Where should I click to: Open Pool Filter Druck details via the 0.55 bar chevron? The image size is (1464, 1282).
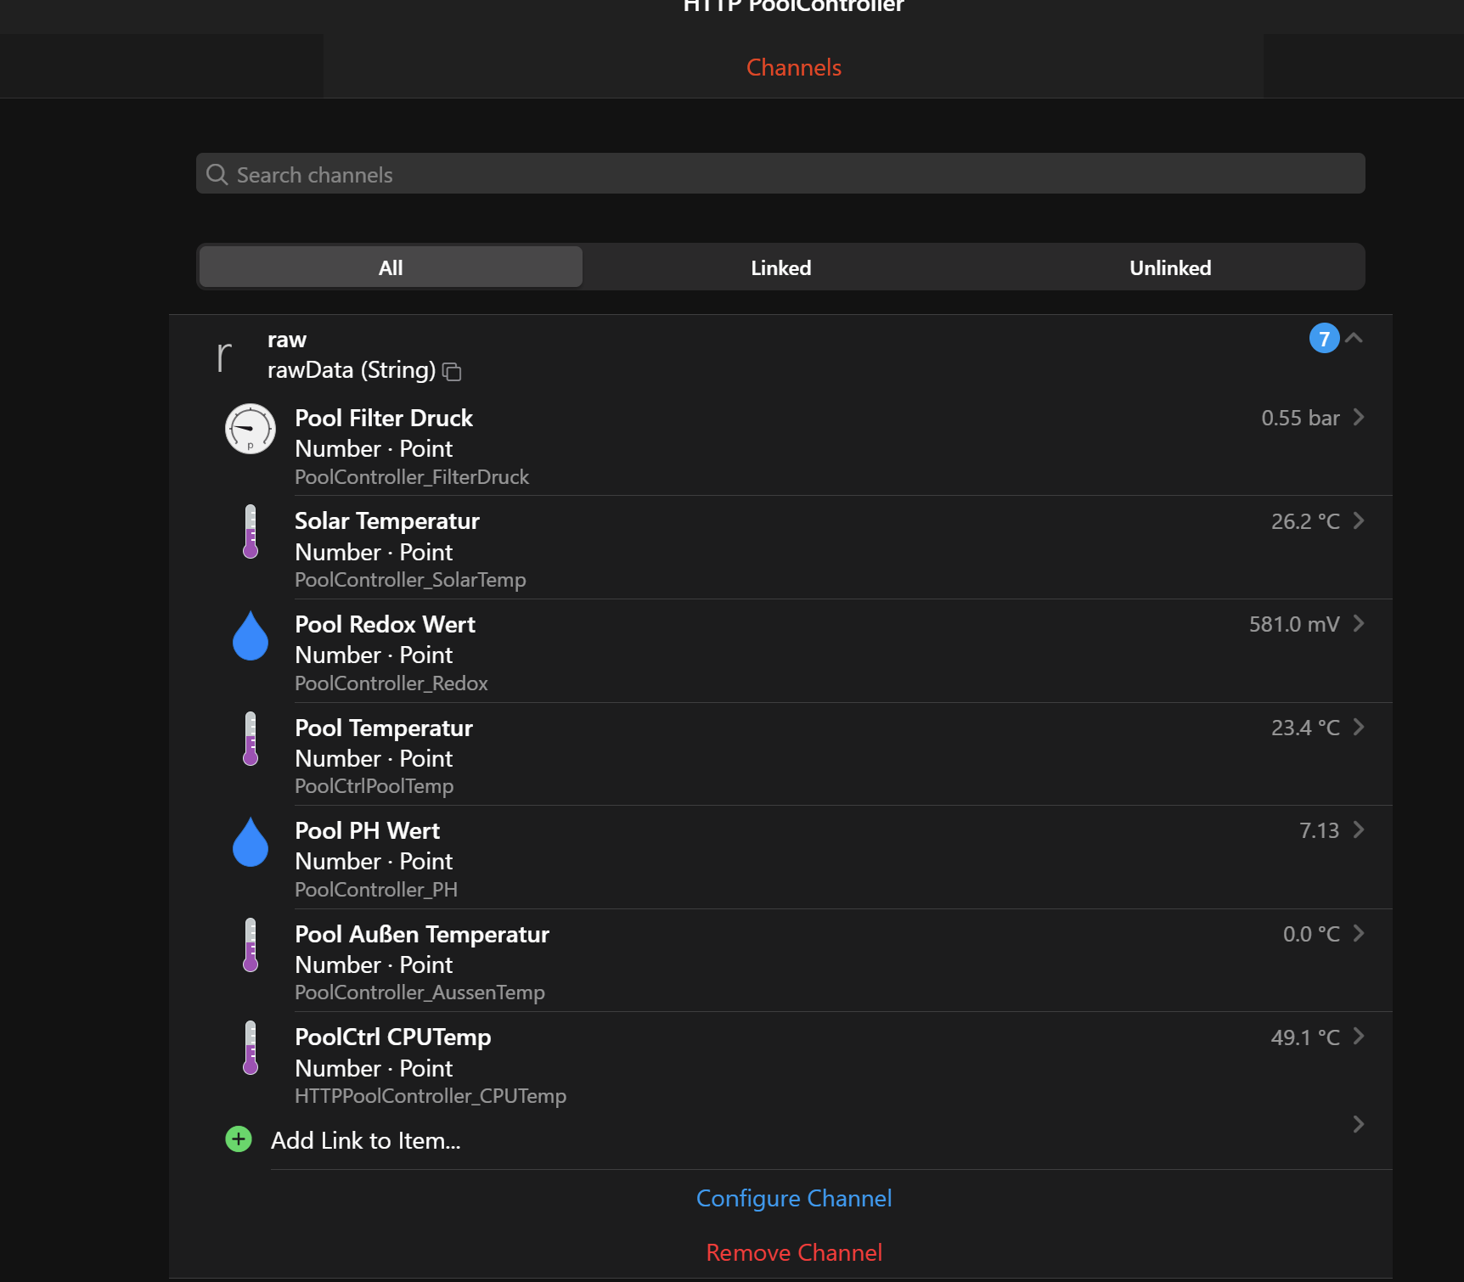(x=1359, y=417)
